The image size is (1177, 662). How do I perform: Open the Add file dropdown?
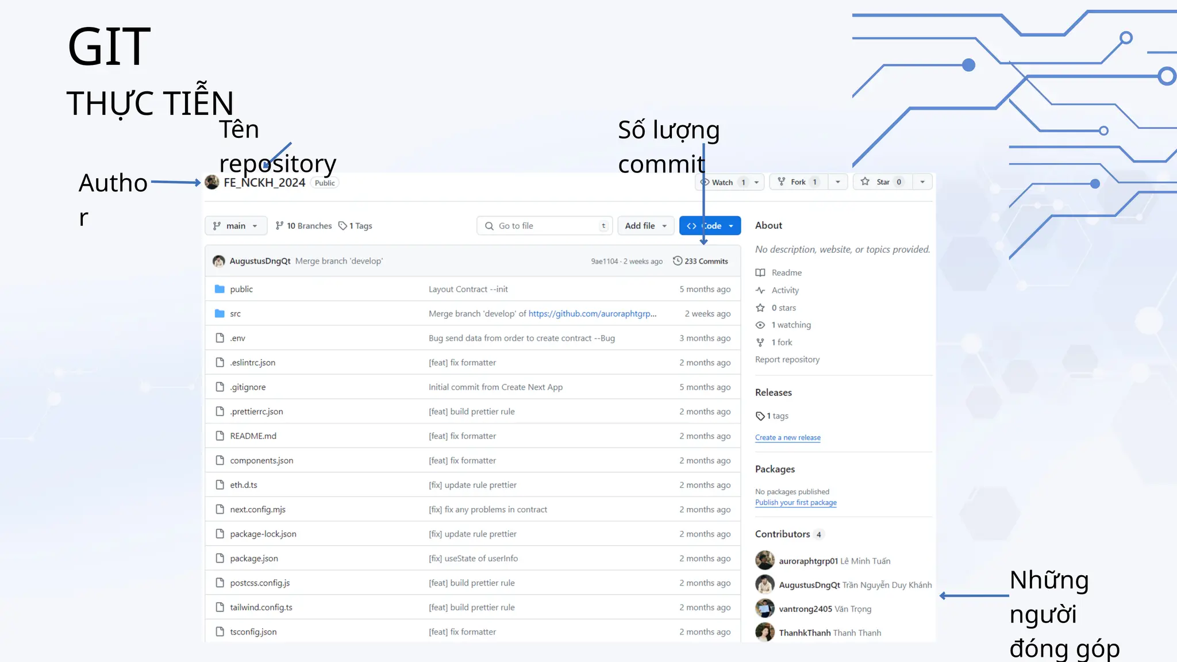point(646,226)
